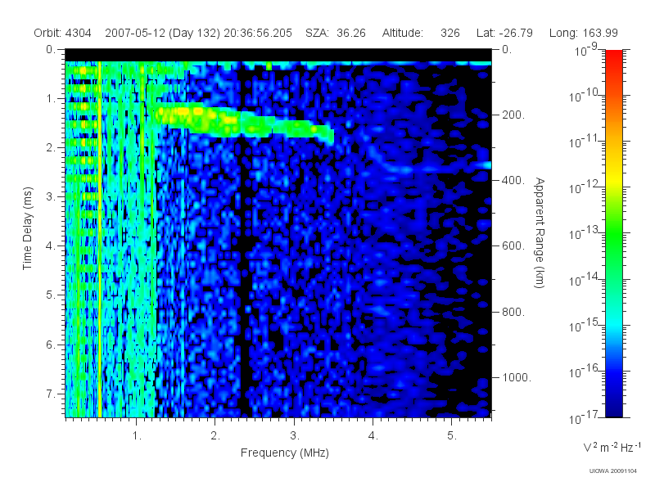Viewport: 655px width, 491px height.
Task: Click the 'Lat: -26.79' text
Action: pos(504,33)
